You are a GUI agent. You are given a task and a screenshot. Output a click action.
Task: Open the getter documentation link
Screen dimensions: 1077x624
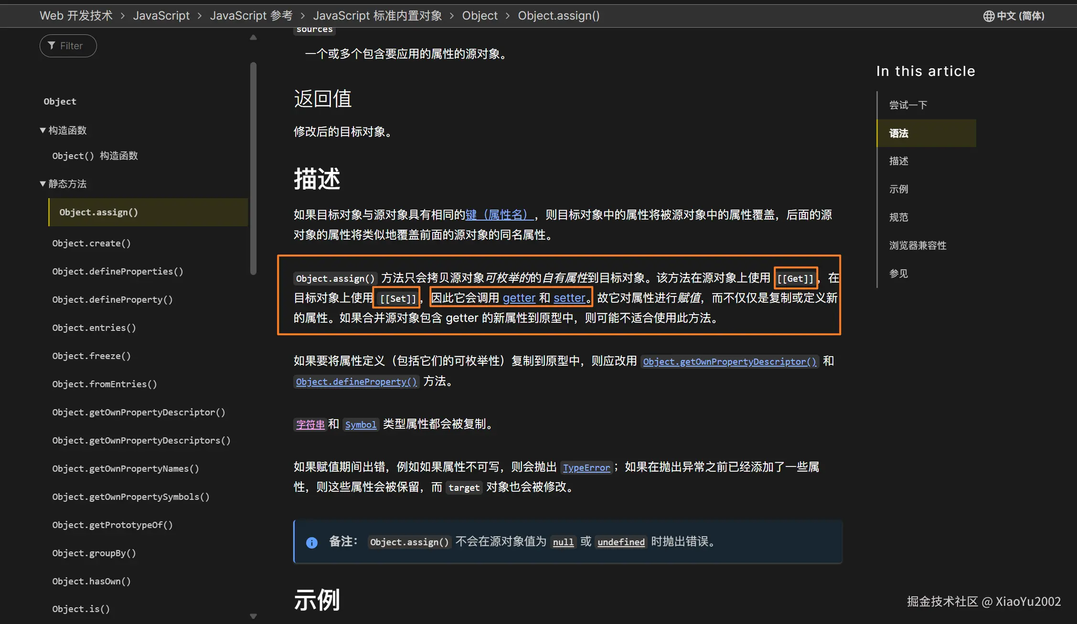click(519, 297)
